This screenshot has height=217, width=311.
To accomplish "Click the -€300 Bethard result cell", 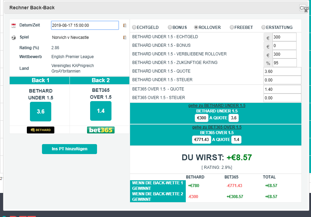I will point(193,197).
